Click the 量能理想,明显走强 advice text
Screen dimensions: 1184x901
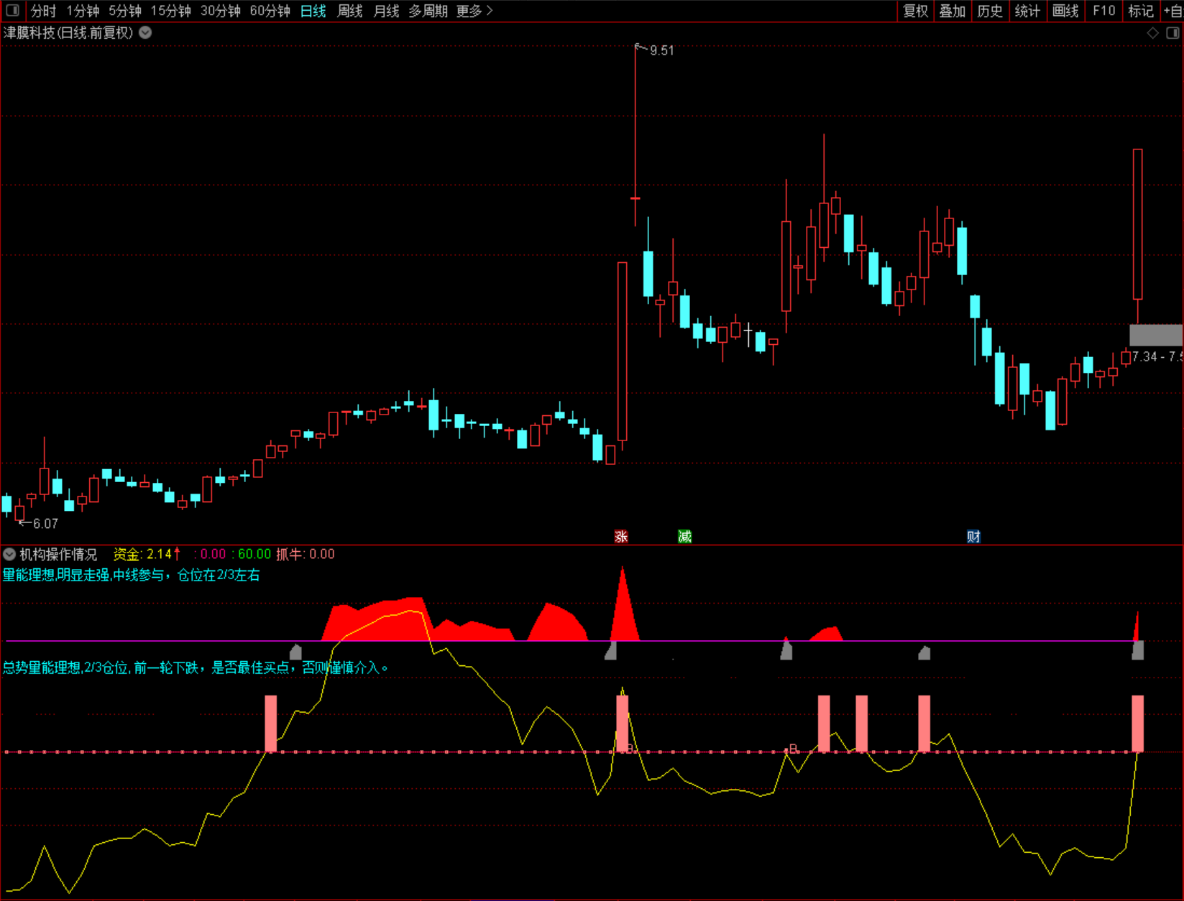click(x=131, y=575)
